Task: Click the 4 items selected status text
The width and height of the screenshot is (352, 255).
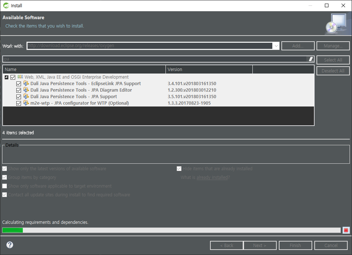Action: point(18,133)
